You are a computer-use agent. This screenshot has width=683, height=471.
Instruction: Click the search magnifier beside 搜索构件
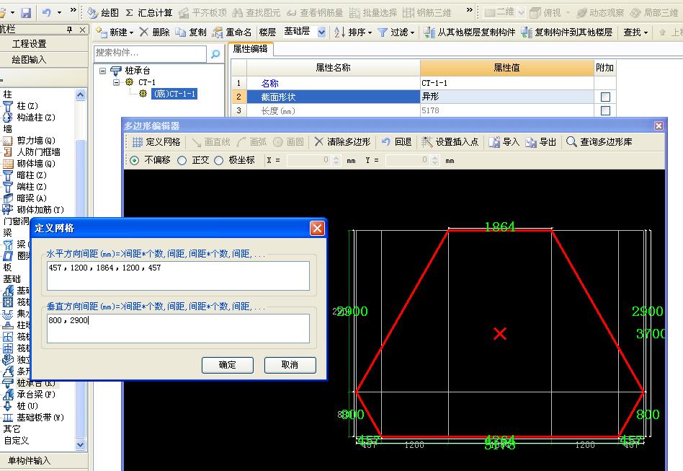pos(215,54)
